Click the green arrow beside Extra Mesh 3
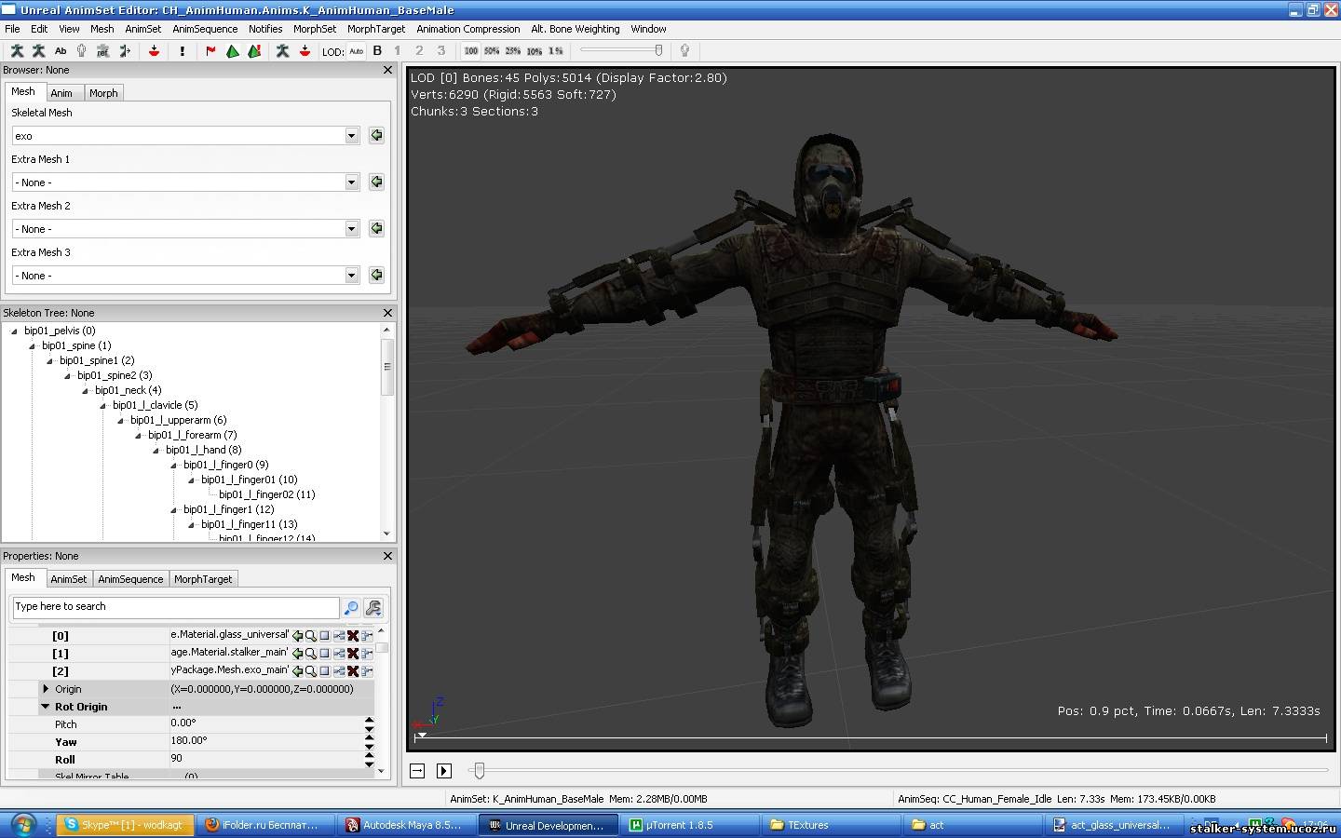This screenshot has width=1341, height=838. (376, 275)
